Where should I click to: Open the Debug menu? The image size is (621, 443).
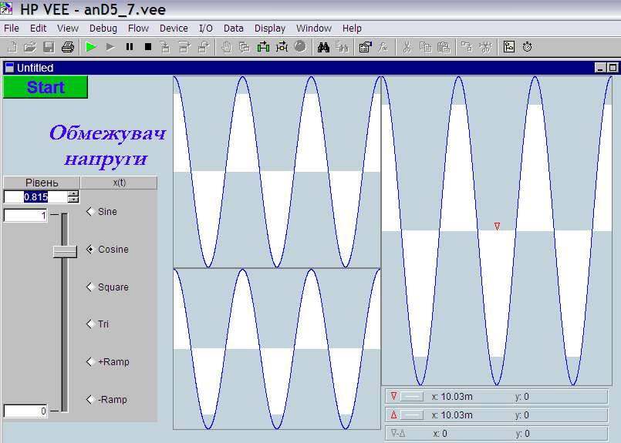103,29
